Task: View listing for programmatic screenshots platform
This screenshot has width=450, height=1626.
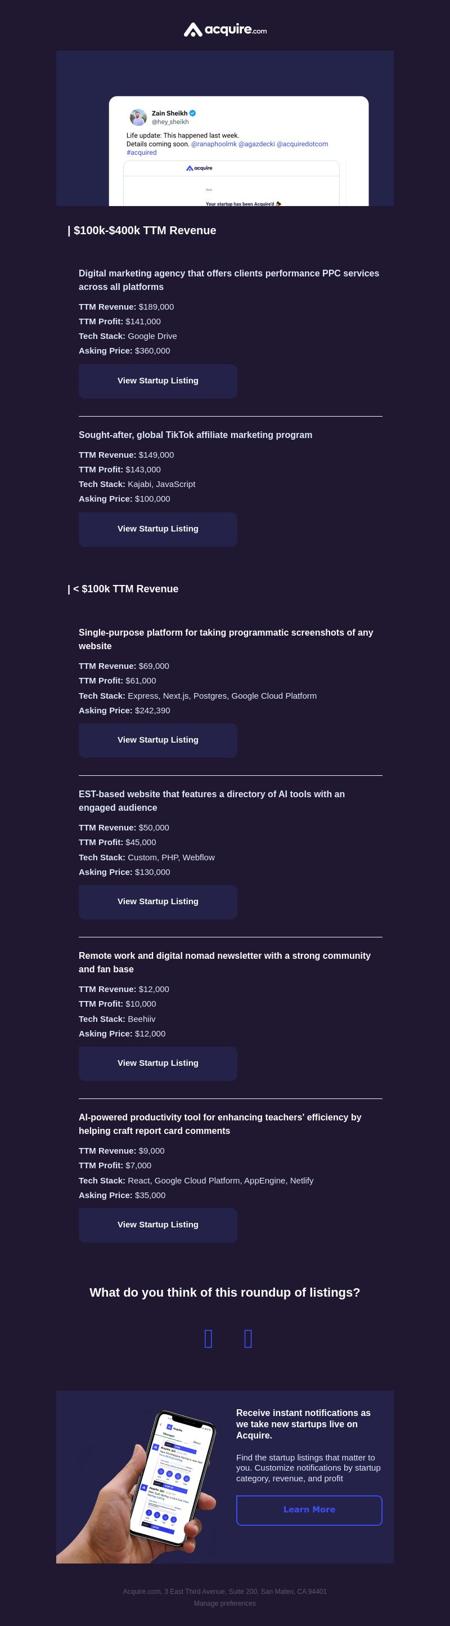Action: coord(158,740)
